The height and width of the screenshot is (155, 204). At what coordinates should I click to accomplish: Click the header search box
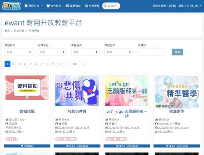(111, 6)
